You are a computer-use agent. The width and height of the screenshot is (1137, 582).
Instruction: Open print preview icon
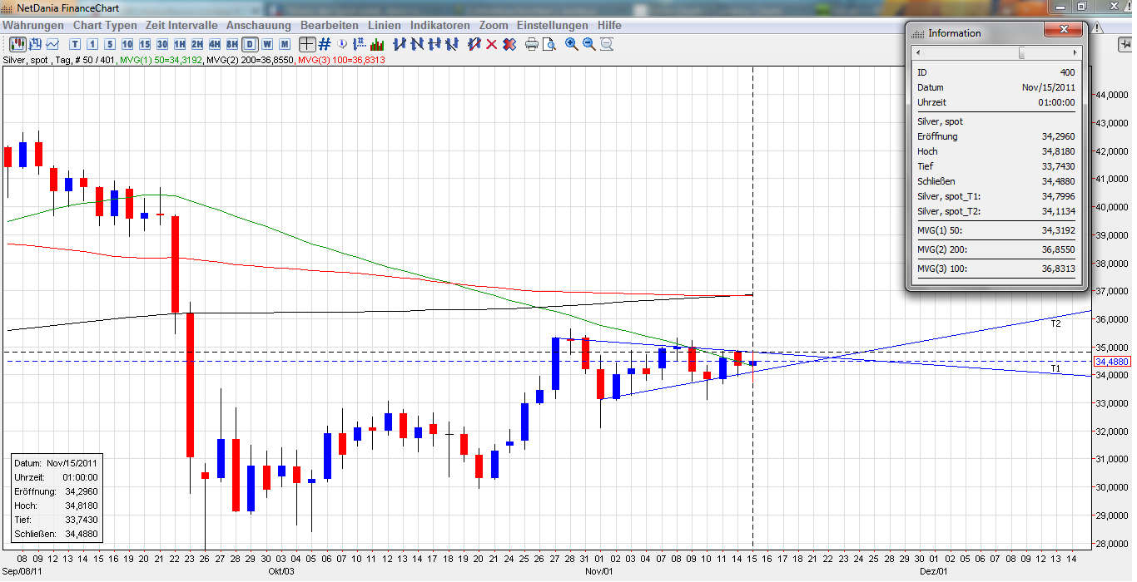tap(549, 44)
